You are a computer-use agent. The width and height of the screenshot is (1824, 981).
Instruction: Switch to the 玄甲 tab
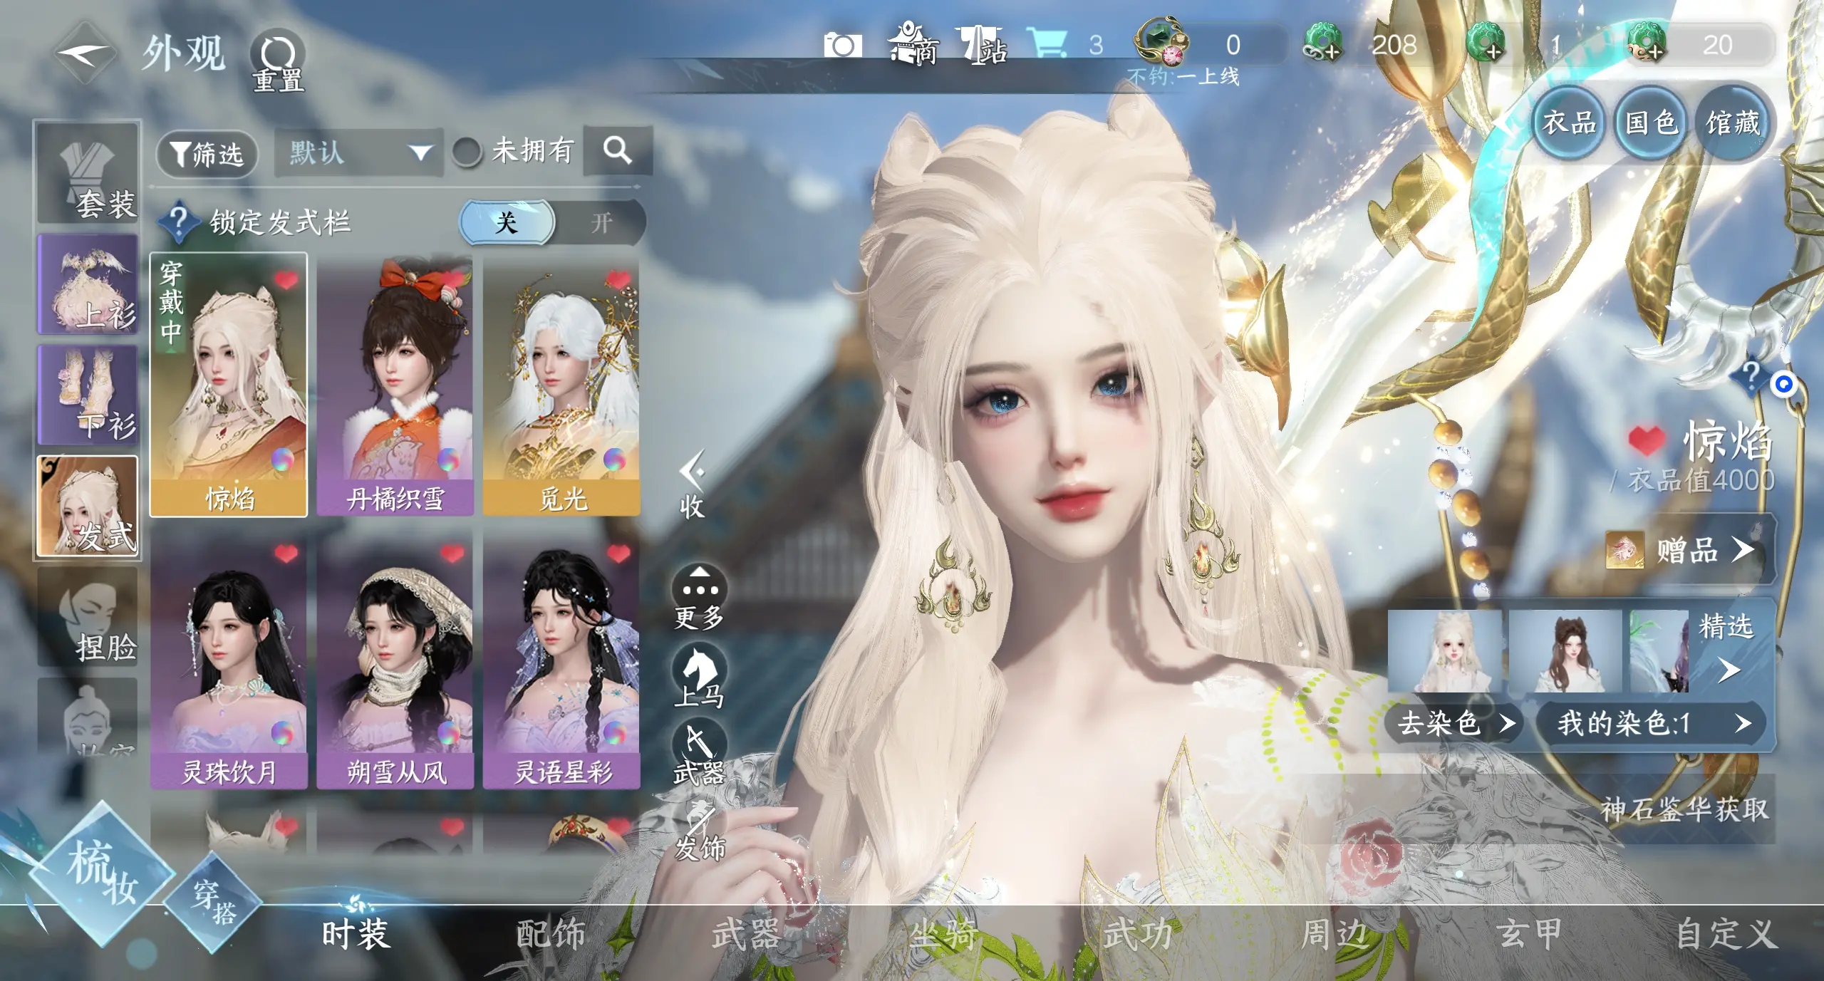point(1529,933)
